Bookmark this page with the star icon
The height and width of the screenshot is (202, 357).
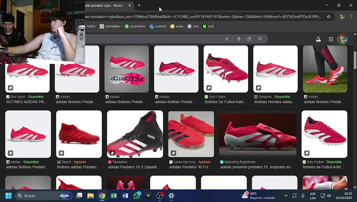(x=328, y=17)
